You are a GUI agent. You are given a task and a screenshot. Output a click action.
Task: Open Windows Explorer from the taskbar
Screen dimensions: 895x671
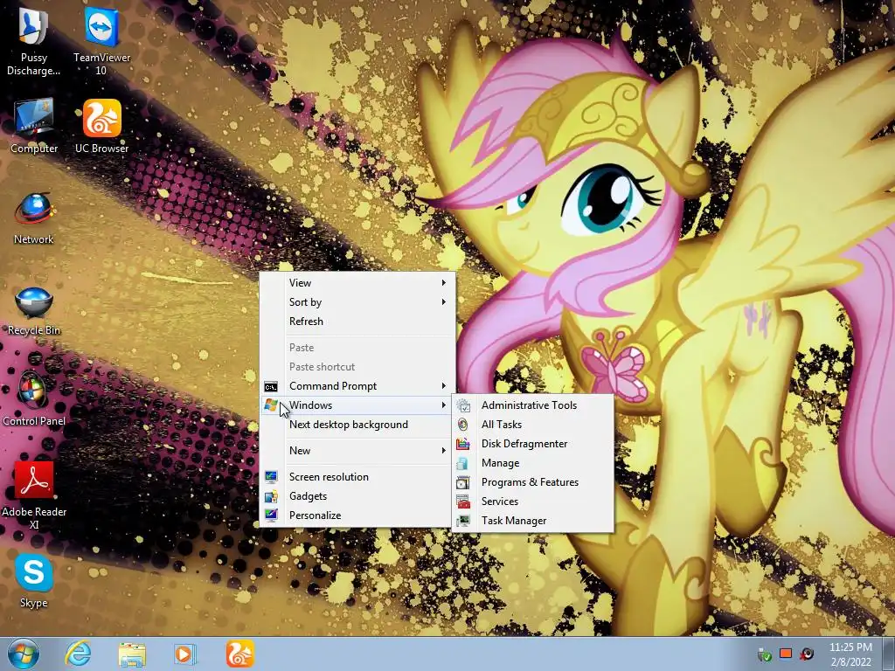pyautogui.click(x=132, y=654)
